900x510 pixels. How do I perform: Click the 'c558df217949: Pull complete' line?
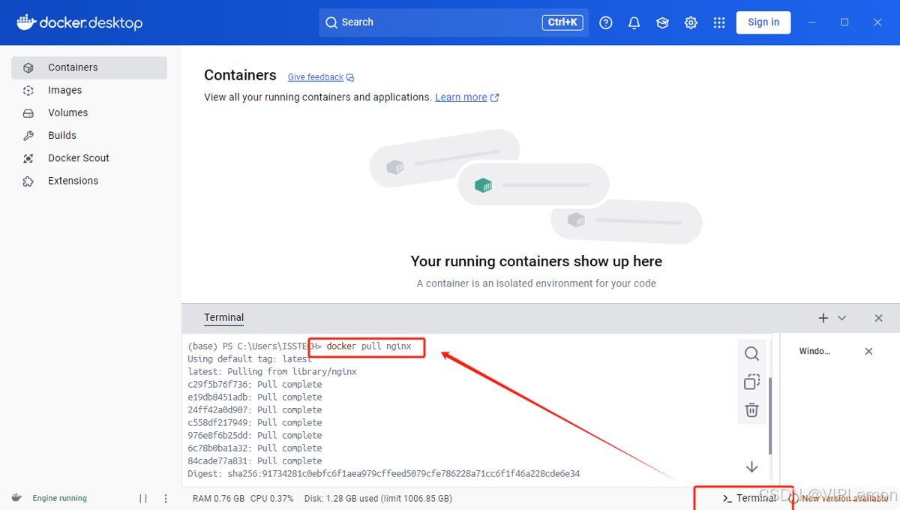[x=255, y=423]
